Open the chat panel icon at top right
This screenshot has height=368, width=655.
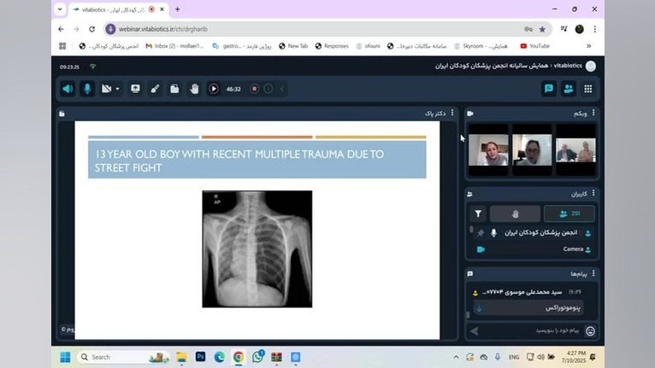click(548, 89)
